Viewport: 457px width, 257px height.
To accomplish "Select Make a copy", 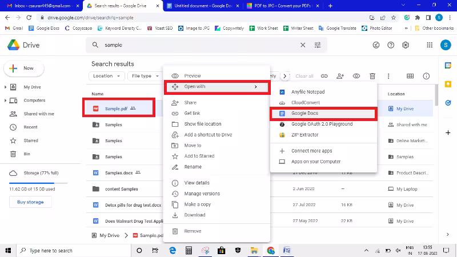I will pyautogui.click(x=217, y=204).
